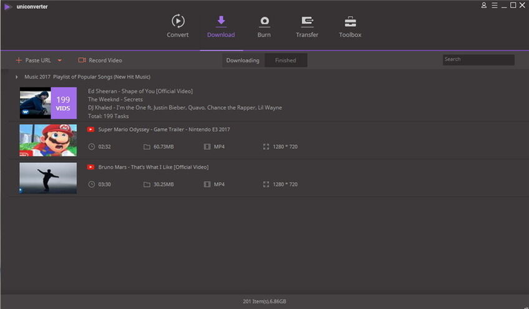Open the Toolbox briefcase icon
This screenshot has width=529, height=309.
tap(350, 22)
